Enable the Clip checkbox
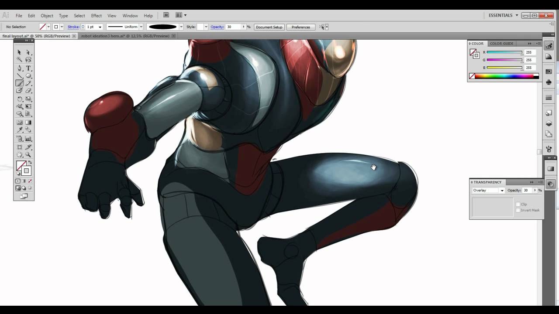The image size is (559, 314). (518, 204)
